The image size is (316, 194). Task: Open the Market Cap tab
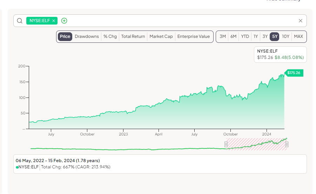(x=161, y=36)
